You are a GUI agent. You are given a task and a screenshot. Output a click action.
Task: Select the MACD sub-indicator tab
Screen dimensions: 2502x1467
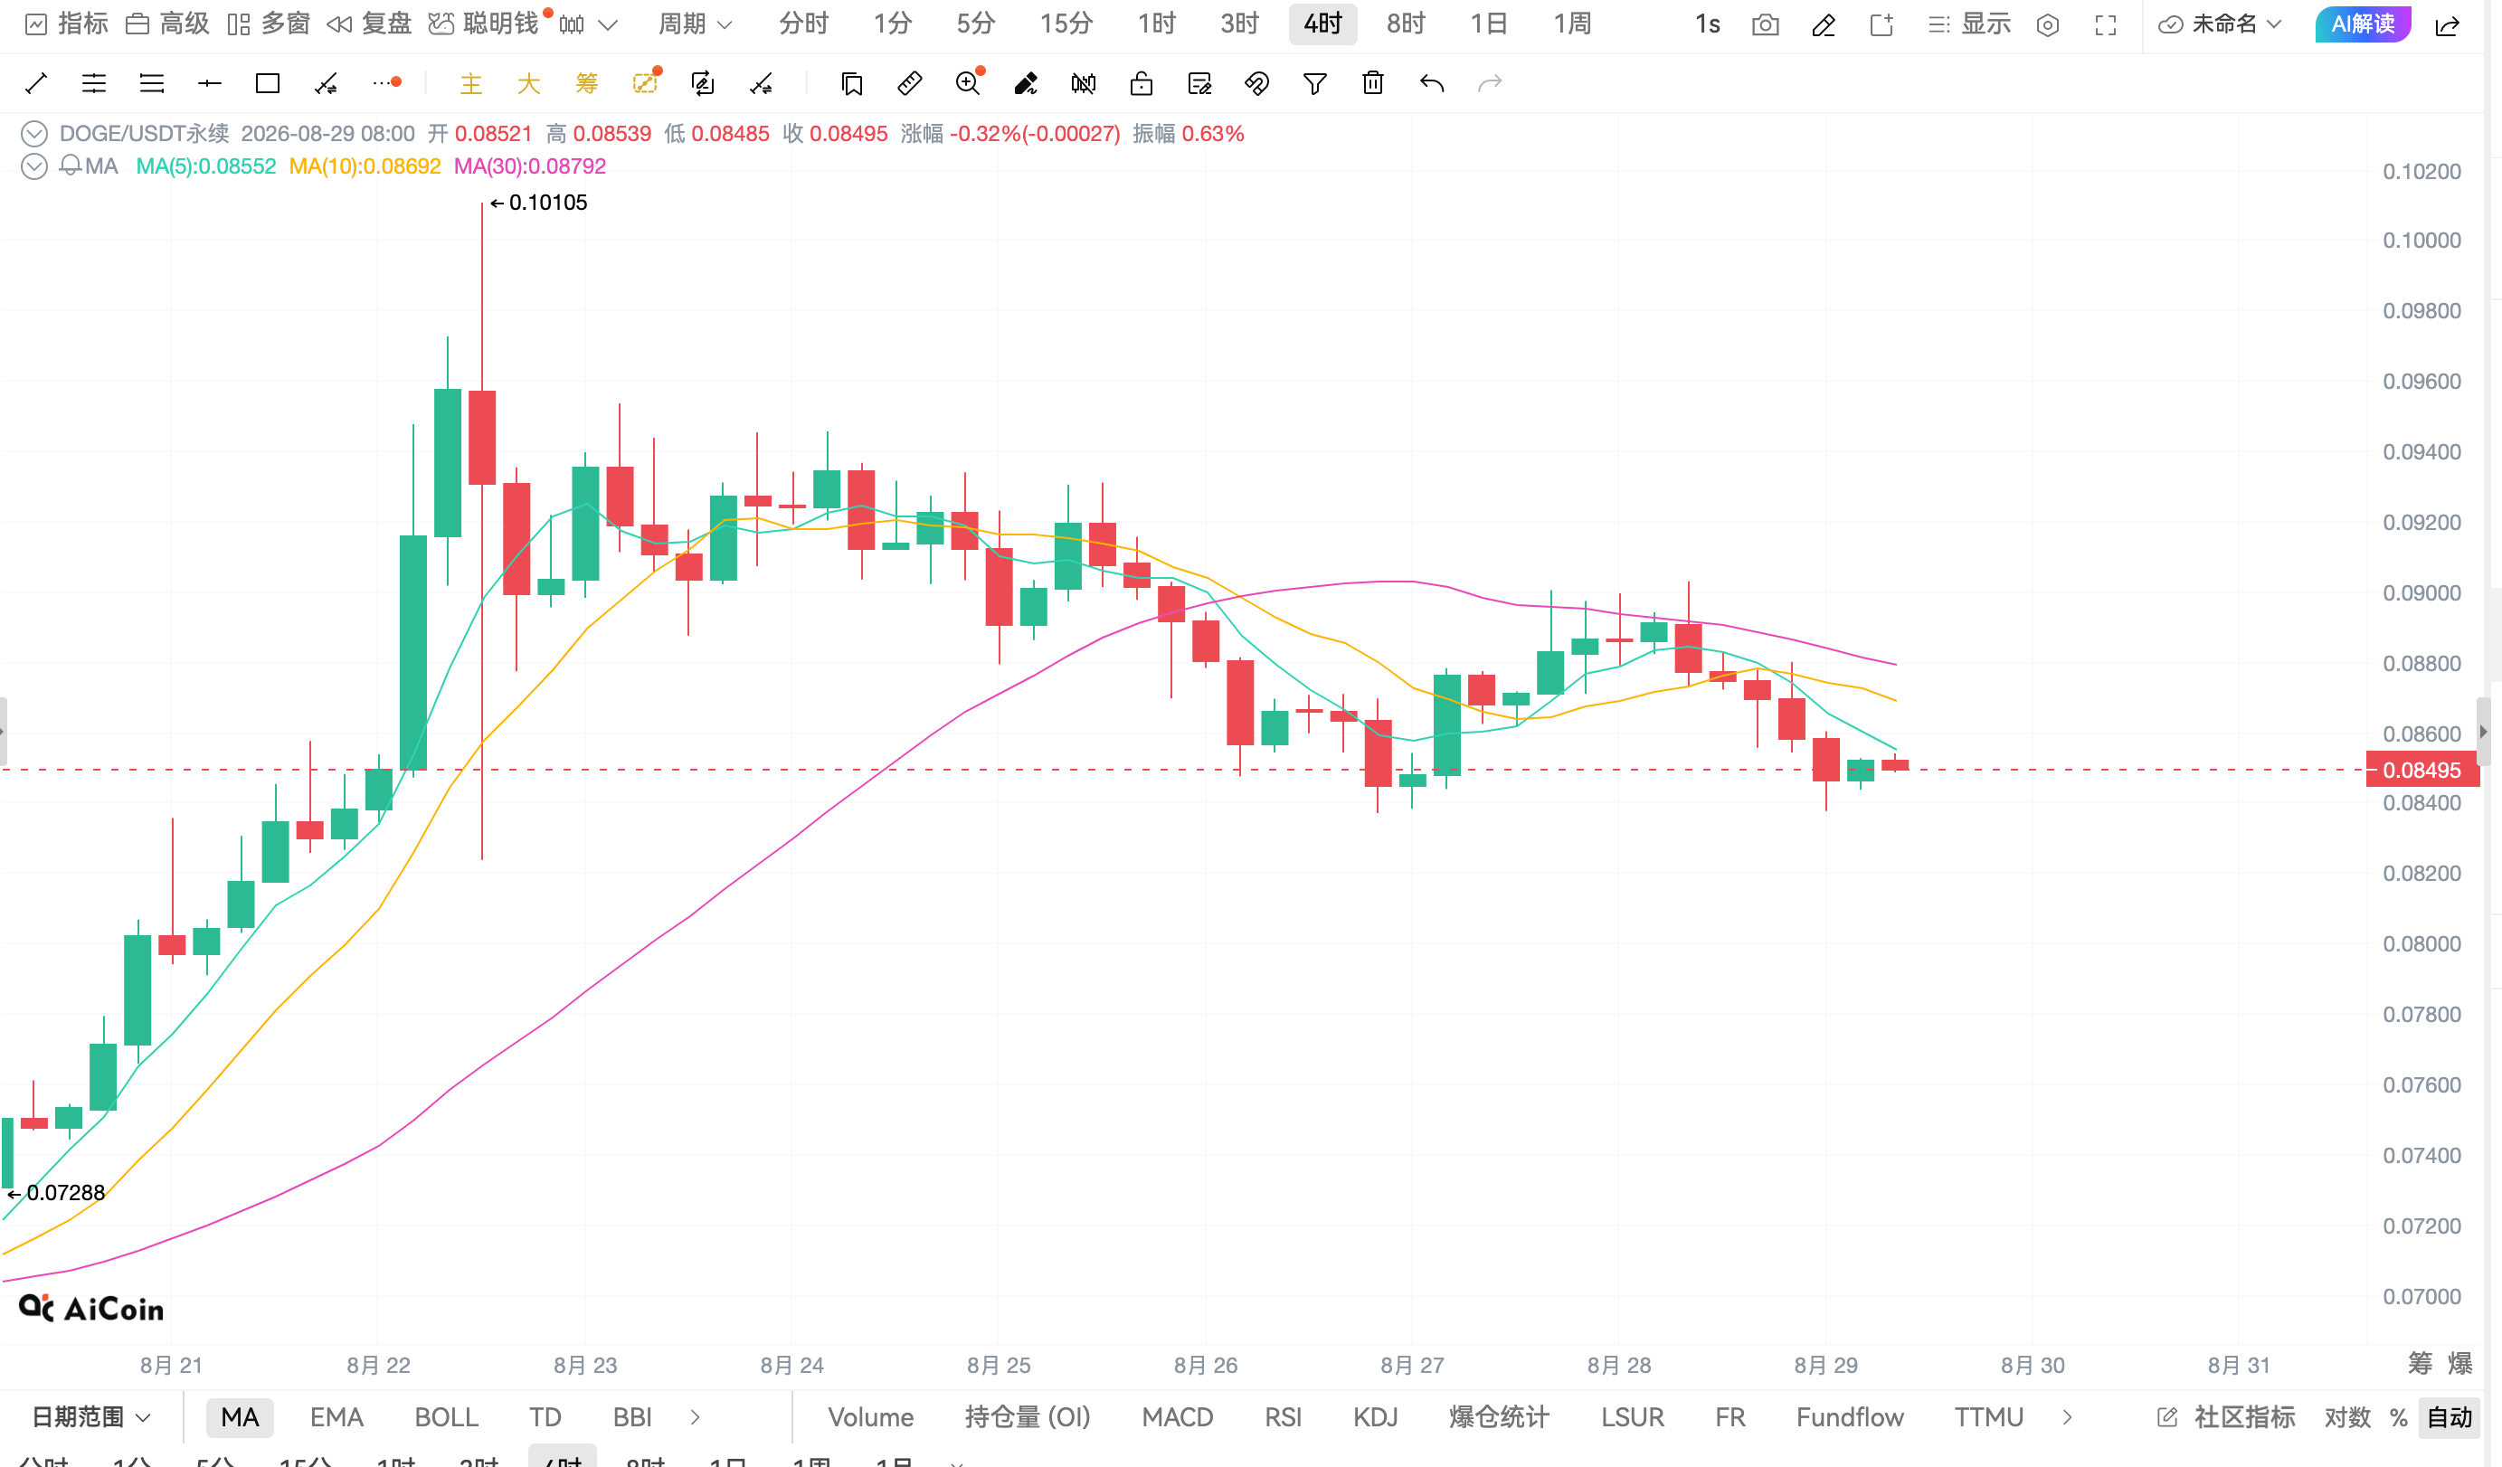(1178, 1417)
